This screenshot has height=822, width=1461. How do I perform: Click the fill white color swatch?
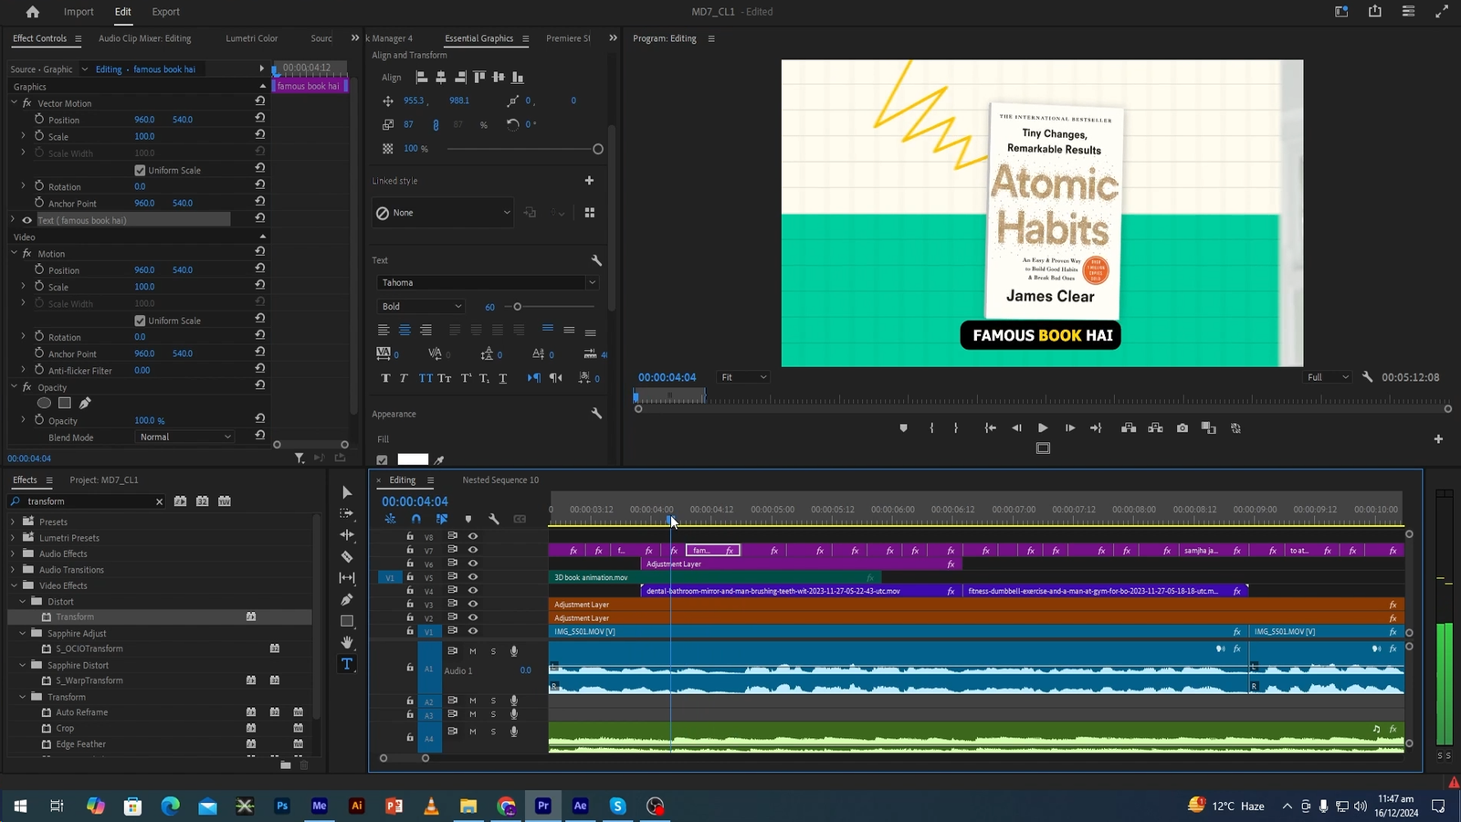click(x=413, y=459)
